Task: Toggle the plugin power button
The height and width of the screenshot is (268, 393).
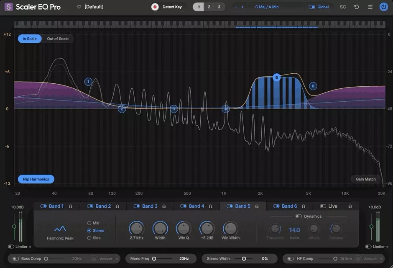Action: 383,7
